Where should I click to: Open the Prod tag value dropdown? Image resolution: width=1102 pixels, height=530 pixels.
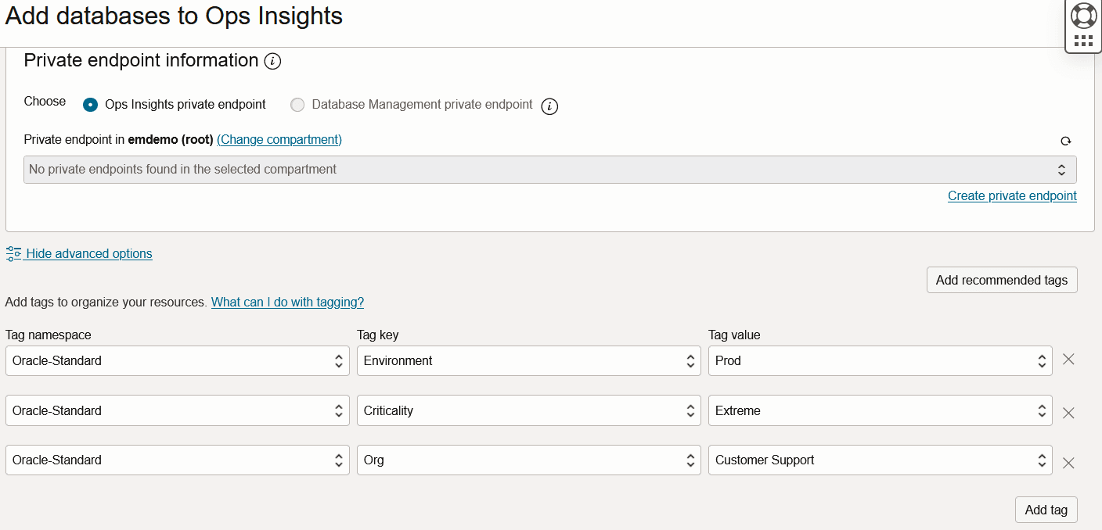coord(880,361)
